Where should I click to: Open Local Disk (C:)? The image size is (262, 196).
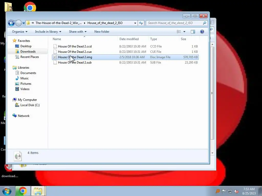[30, 105]
